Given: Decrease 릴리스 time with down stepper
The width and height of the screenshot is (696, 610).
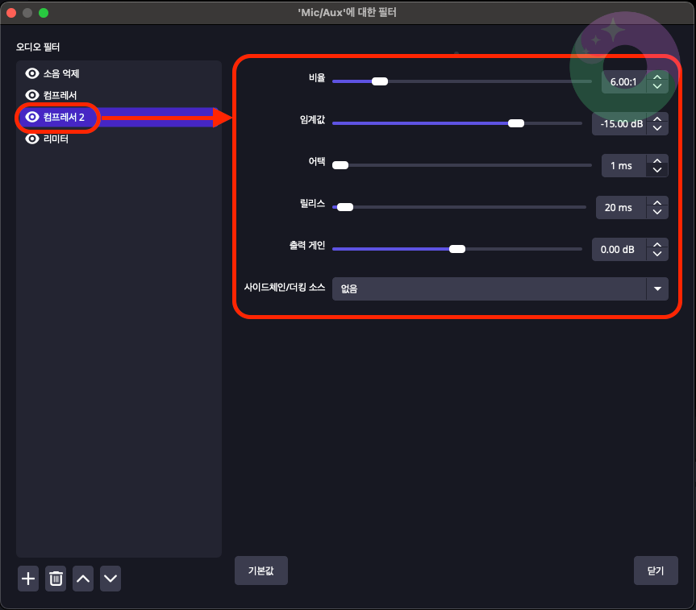Looking at the screenshot, I should point(657,212).
